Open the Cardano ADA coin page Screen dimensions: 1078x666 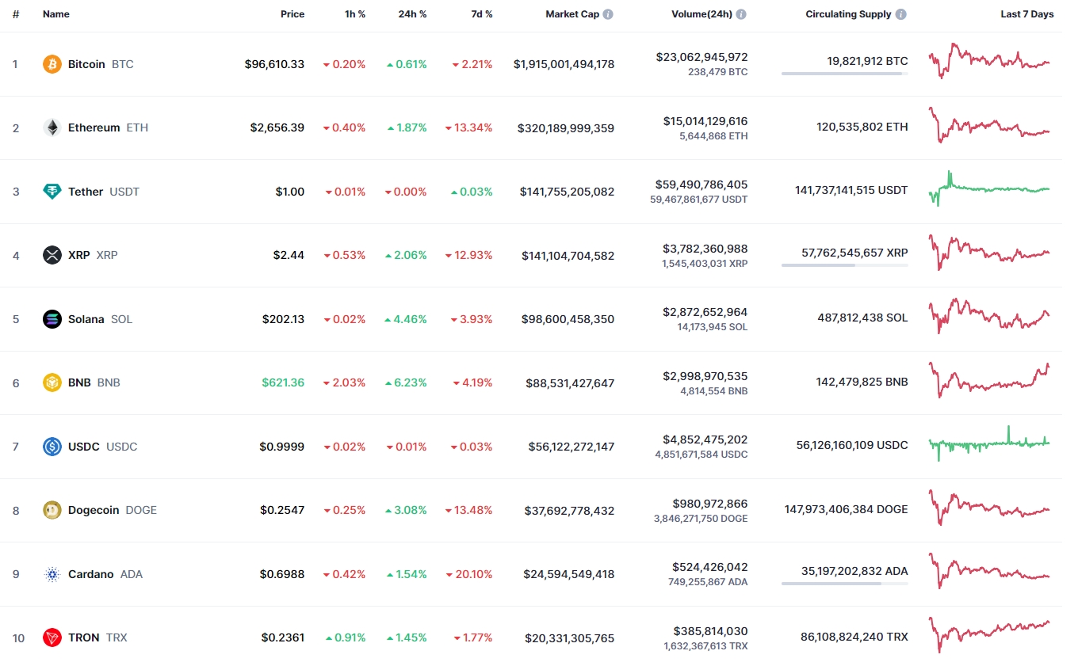91,574
